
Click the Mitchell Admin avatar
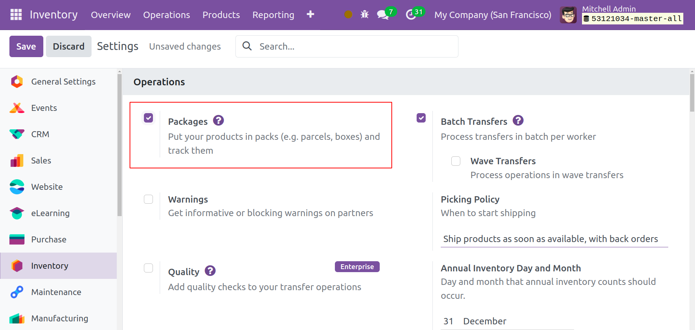coord(568,15)
